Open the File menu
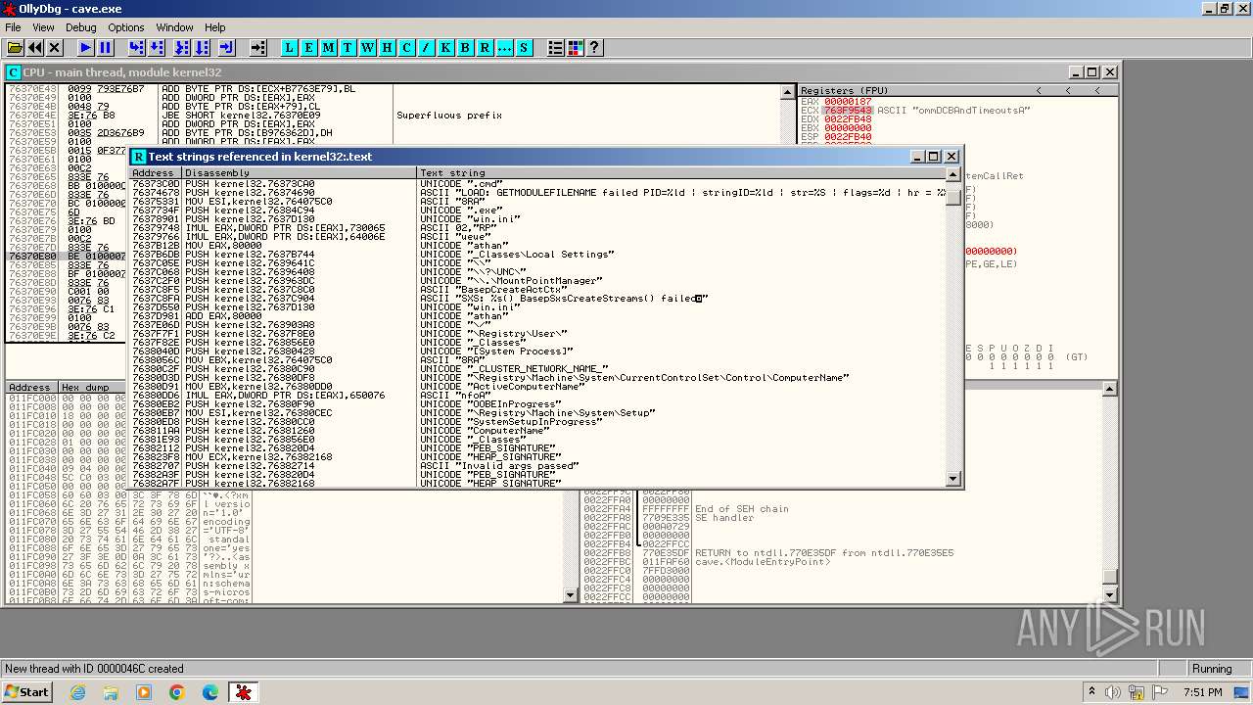This screenshot has height=705, width=1253. point(13,27)
